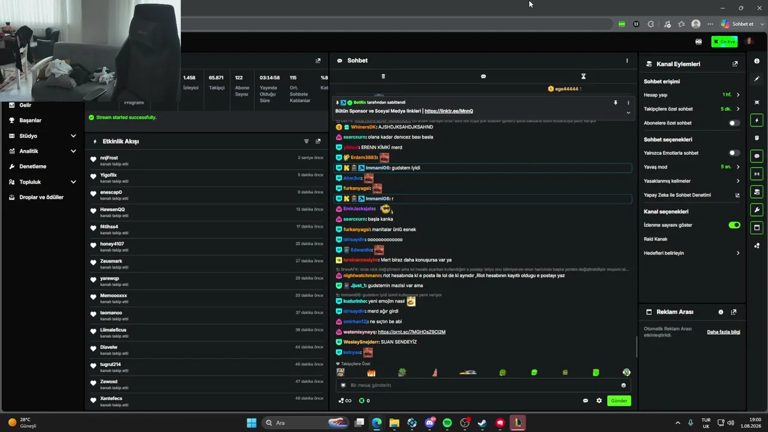This screenshot has width=768, height=432.
Task: Click the broadcast signal icon in right sidebar
Action: 757,174
